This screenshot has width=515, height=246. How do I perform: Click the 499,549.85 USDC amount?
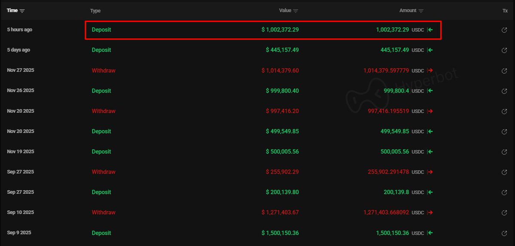click(395, 132)
